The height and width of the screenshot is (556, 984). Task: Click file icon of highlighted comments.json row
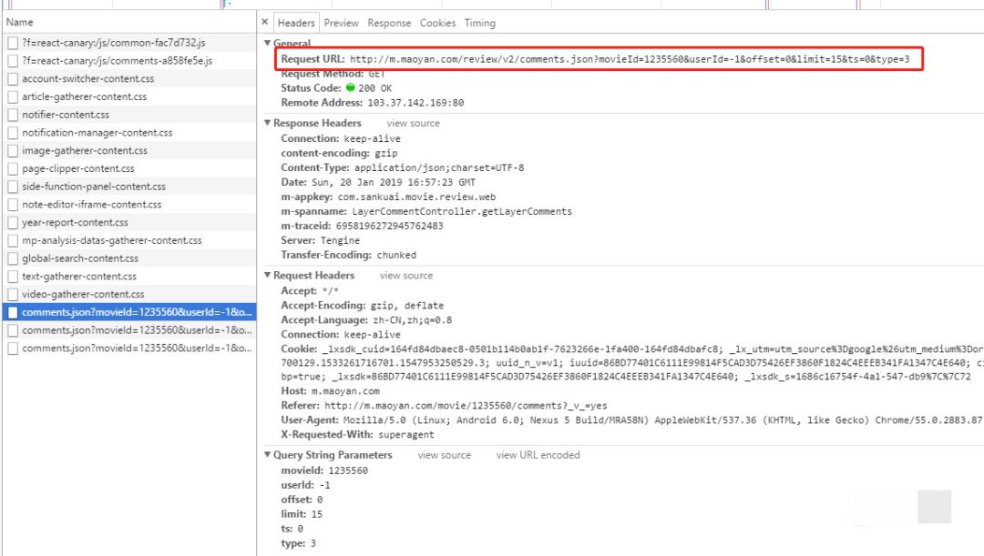(x=13, y=312)
